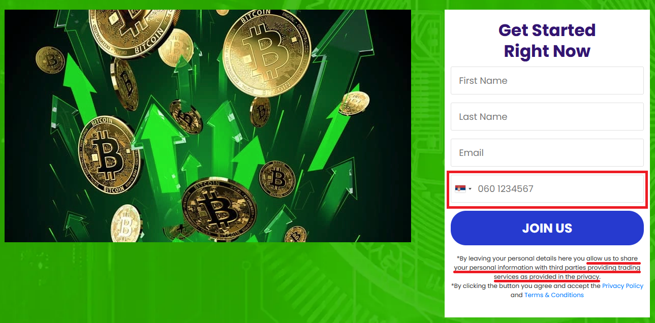Click the underlined 'allow us to share' text
This screenshot has width=655, height=323.
tap(612, 259)
